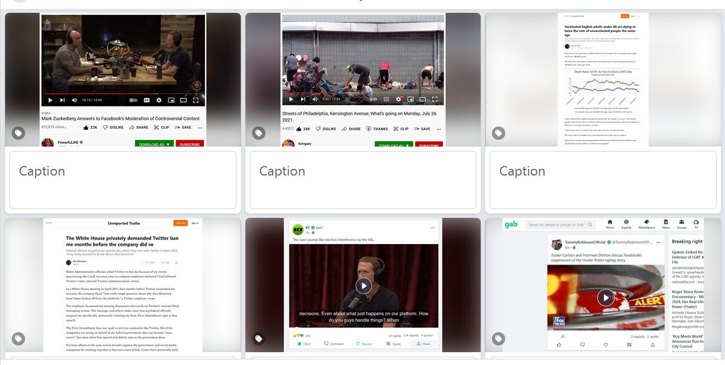Share the RT post
The image size is (725, 365).
423,344
